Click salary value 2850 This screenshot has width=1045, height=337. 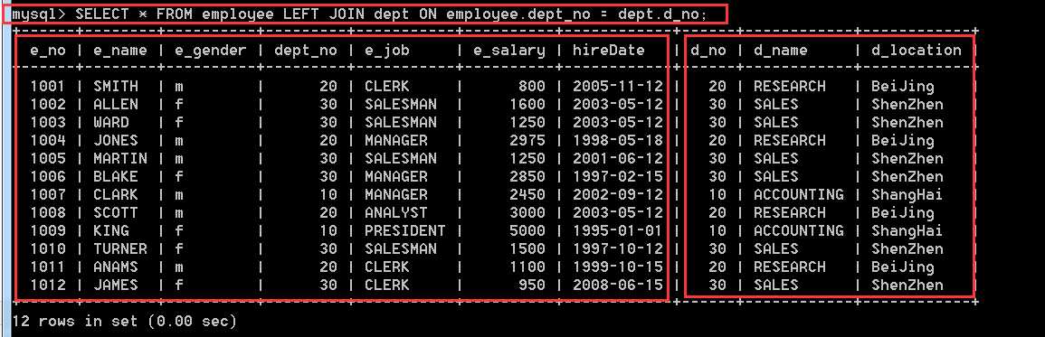pyautogui.click(x=527, y=176)
